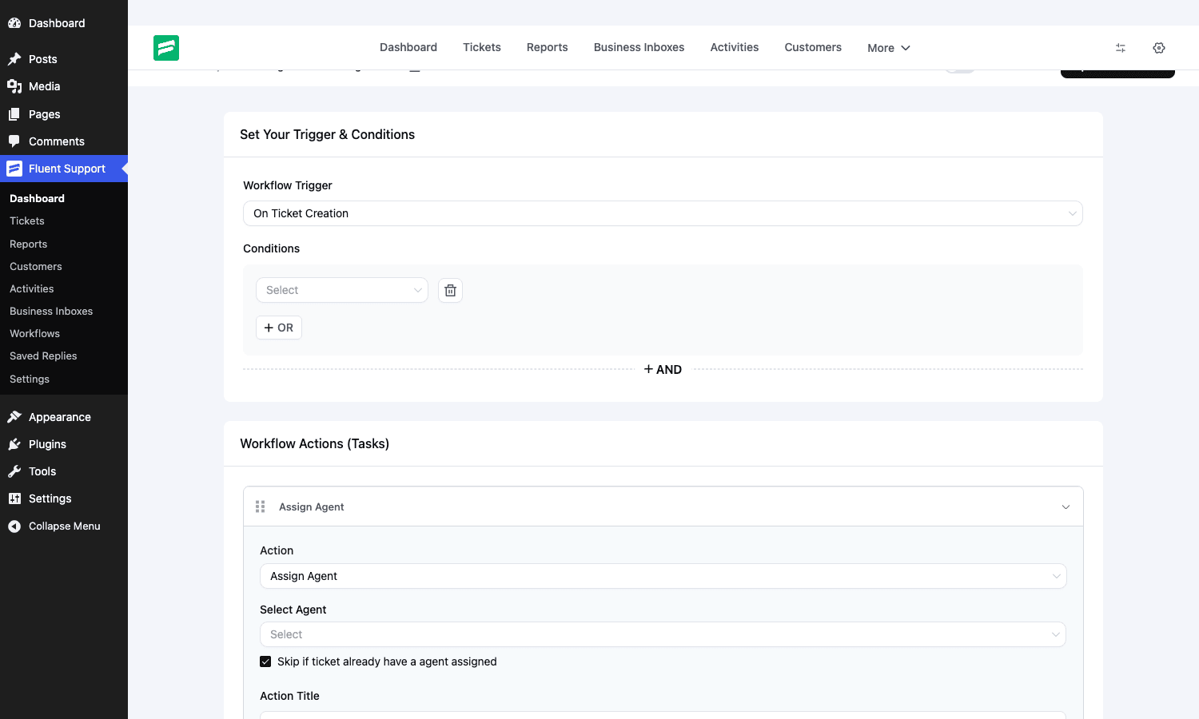Delete the condition with trash icon

(450, 290)
